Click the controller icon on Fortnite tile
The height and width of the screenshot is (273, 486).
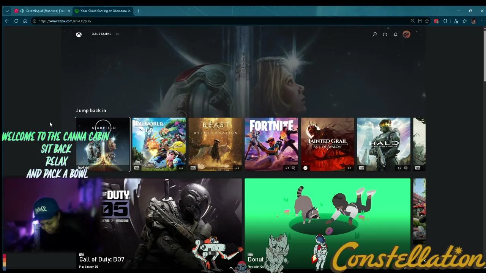point(287,168)
